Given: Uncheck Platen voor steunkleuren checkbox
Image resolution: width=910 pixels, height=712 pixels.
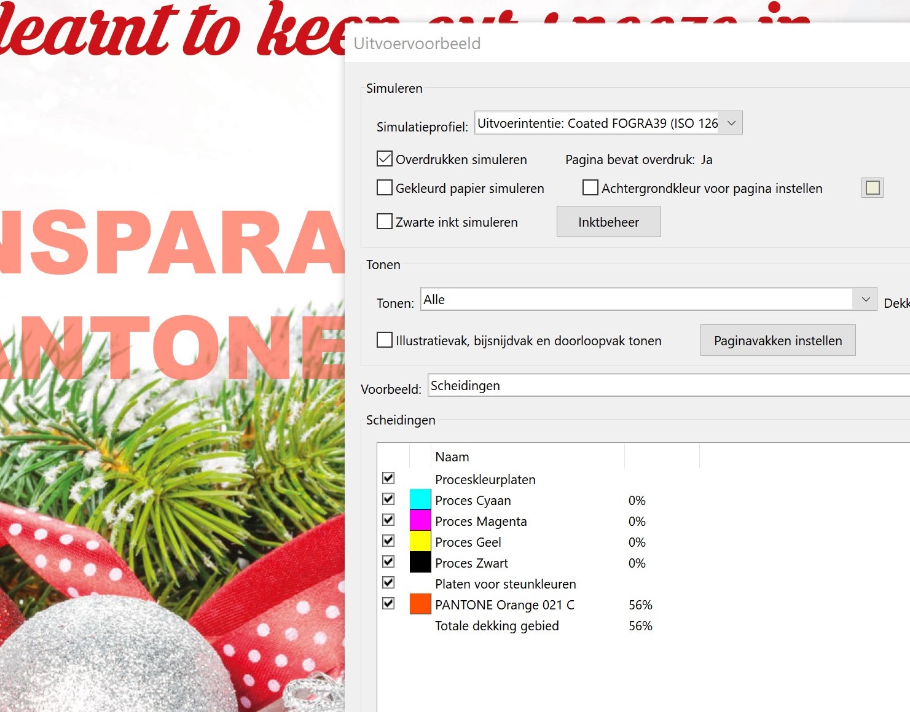Looking at the screenshot, I should (x=388, y=582).
